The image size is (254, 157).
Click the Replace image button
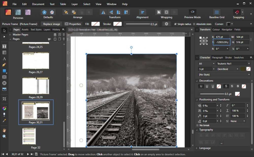(x=52, y=24)
